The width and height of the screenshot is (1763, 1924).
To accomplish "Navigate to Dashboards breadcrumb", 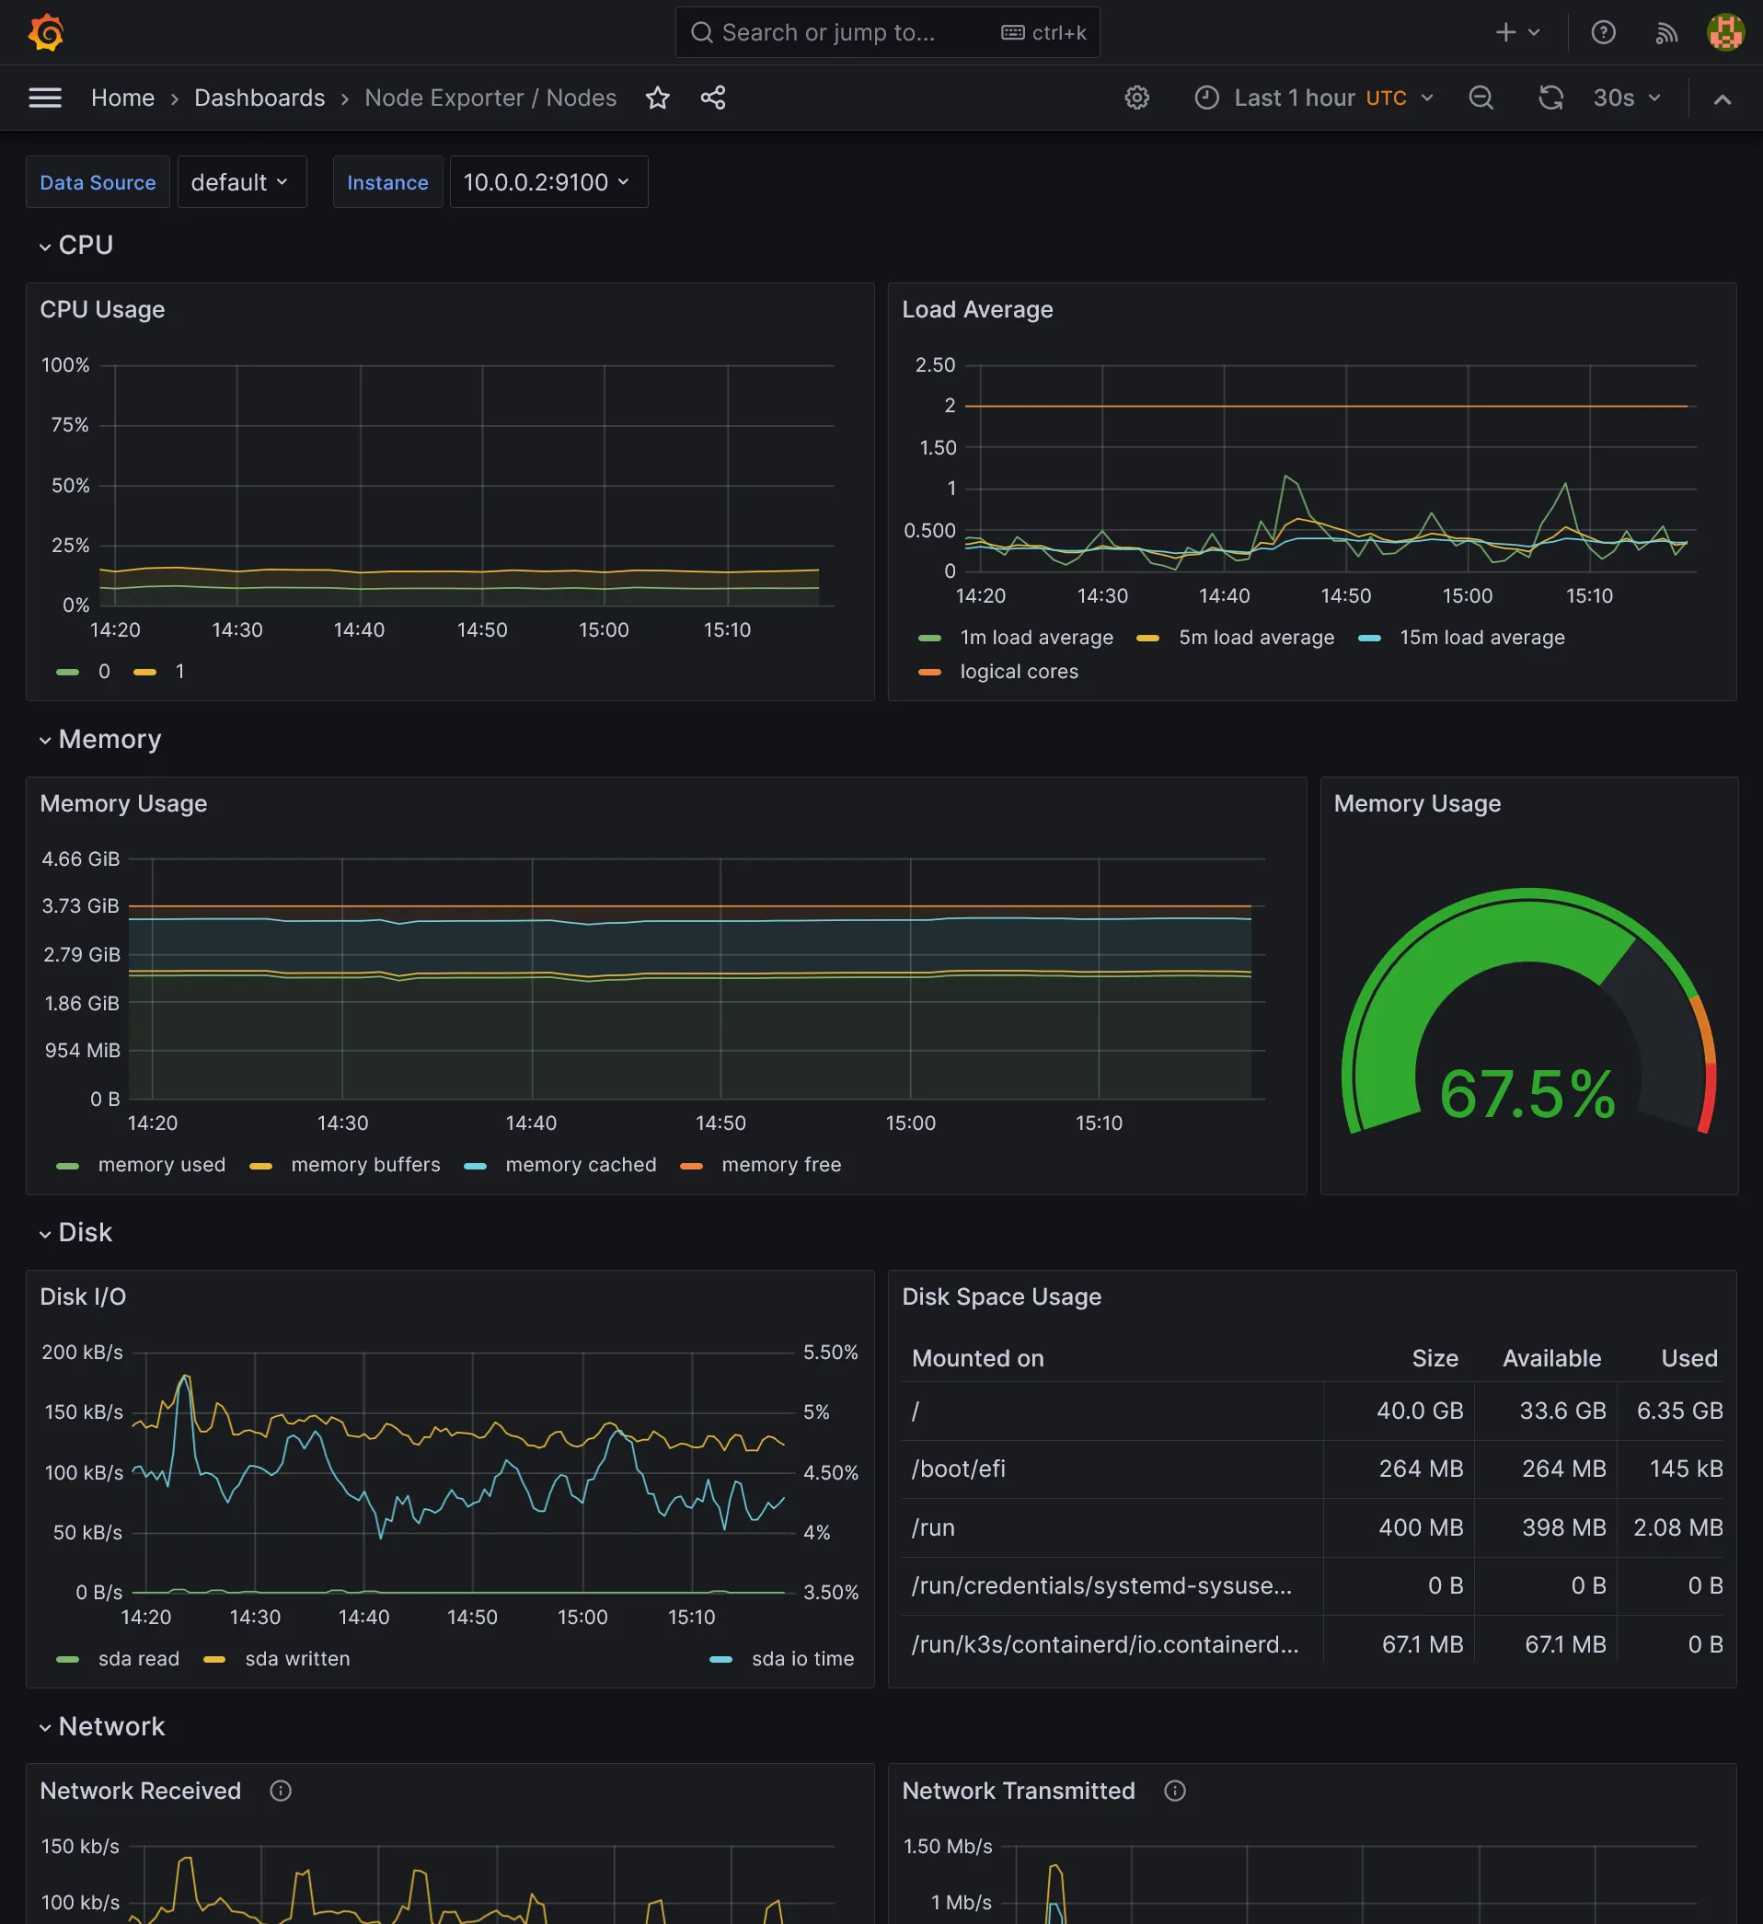I will pos(259,98).
